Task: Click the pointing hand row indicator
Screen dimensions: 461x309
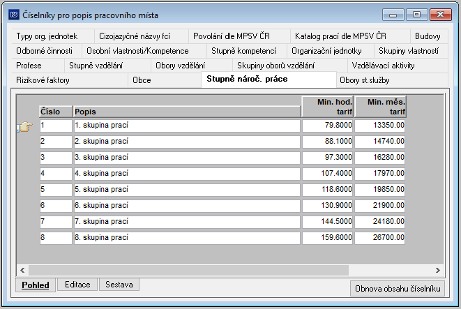Action: pyautogui.click(x=25, y=127)
